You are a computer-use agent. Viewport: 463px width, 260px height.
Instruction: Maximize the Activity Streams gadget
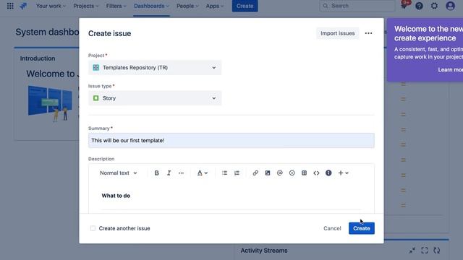[x=425, y=251]
